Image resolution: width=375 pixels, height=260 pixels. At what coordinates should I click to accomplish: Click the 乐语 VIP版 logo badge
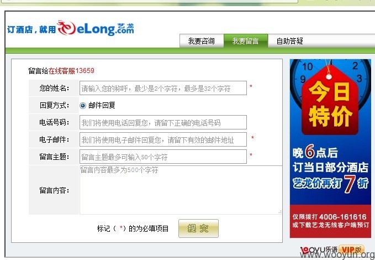coord(332,250)
